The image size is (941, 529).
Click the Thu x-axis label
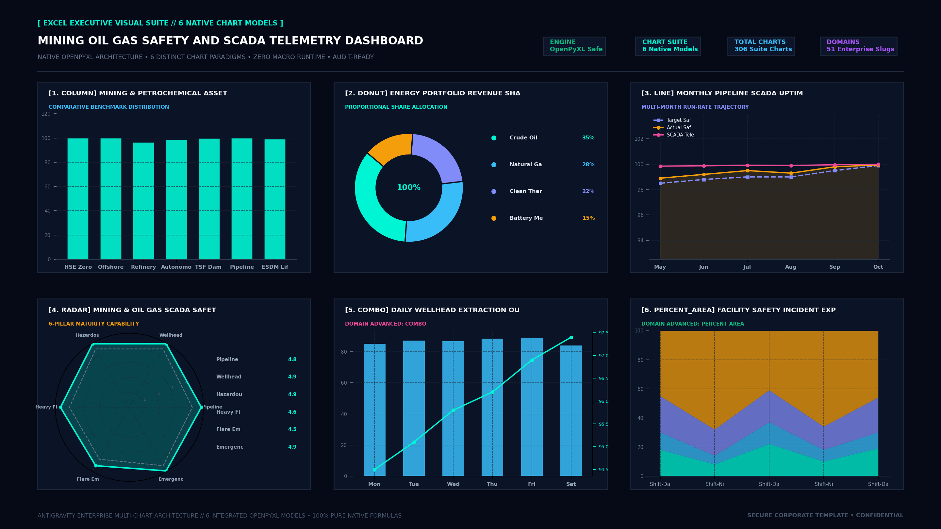pyautogui.click(x=492, y=485)
